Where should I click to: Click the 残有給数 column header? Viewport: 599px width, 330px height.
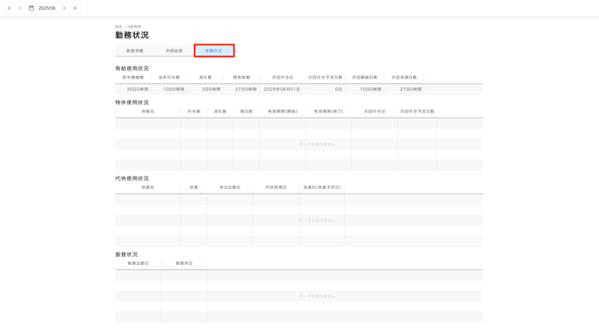(241, 78)
